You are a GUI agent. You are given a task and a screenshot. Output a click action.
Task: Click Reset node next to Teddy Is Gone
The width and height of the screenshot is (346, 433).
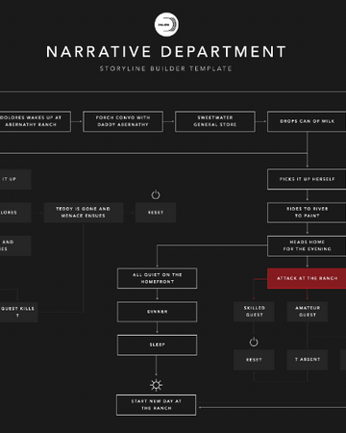[x=156, y=213]
